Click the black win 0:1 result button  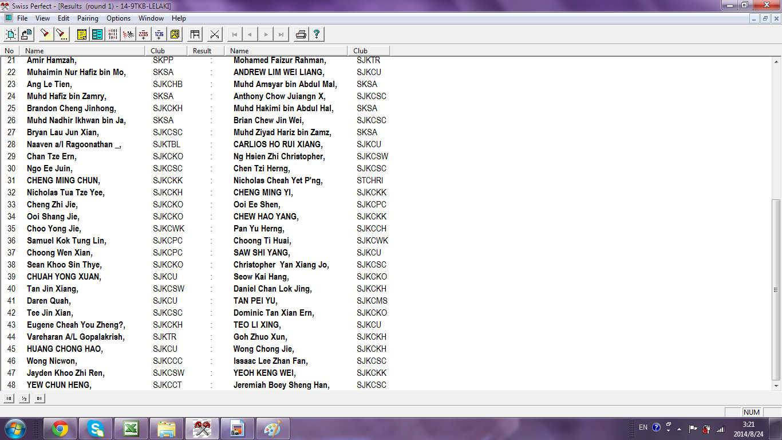tap(40, 398)
